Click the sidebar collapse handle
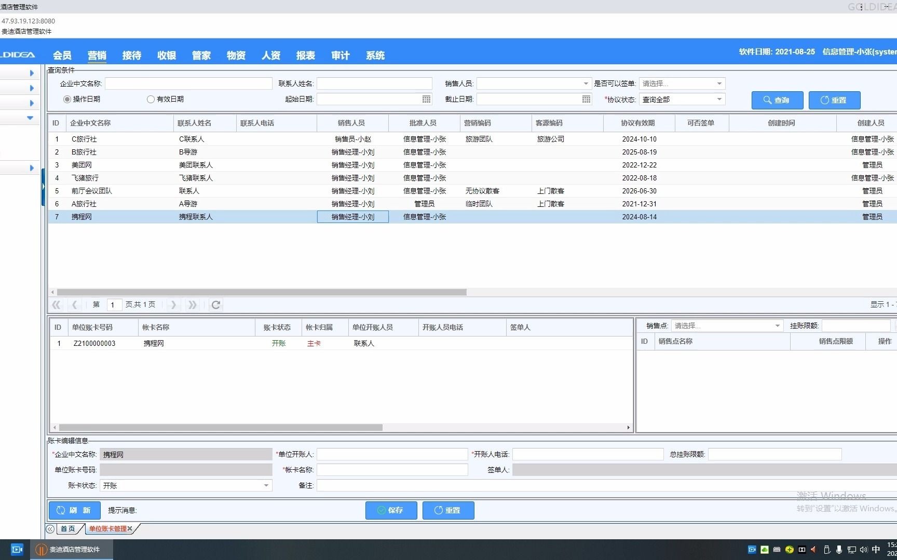 pos(43,187)
